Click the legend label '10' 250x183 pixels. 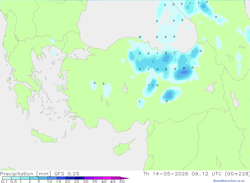[49, 182]
